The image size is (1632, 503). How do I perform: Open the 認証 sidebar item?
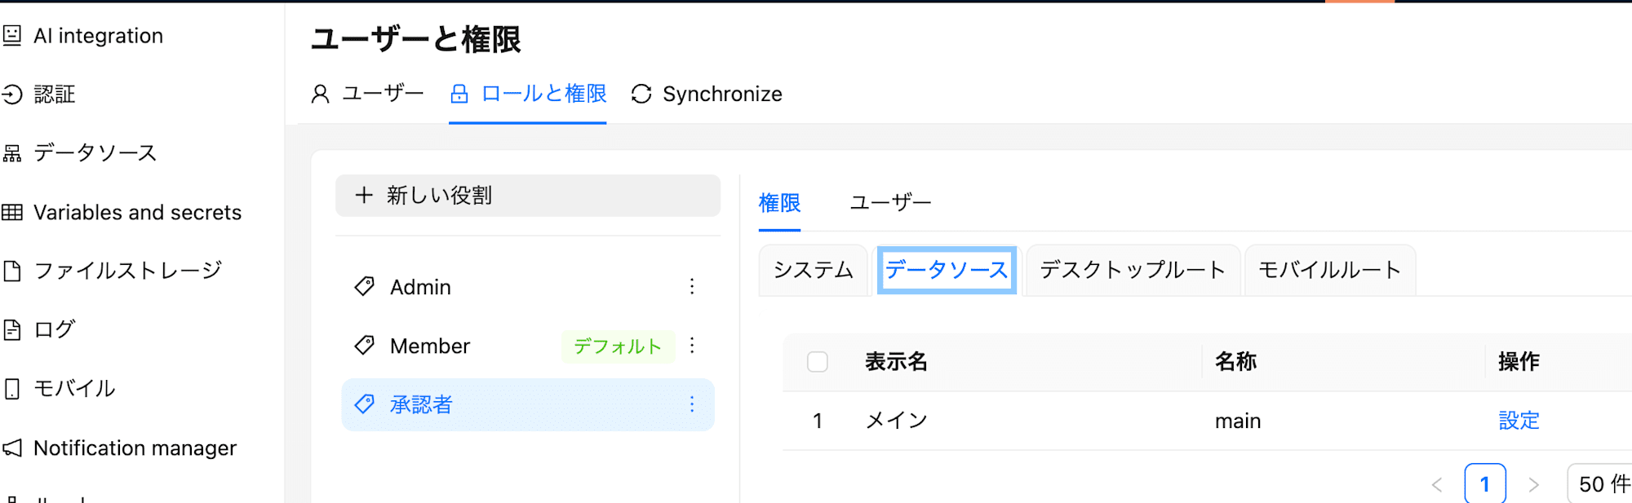54,95
